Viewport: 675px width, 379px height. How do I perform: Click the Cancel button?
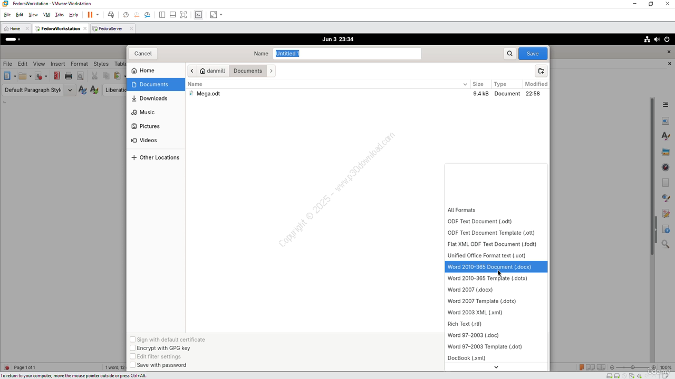[x=143, y=53]
